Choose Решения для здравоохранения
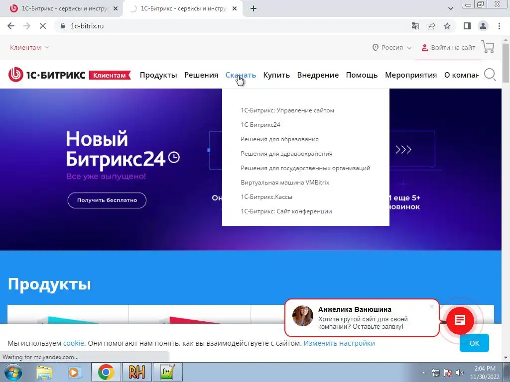510x382 pixels. [286, 154]
